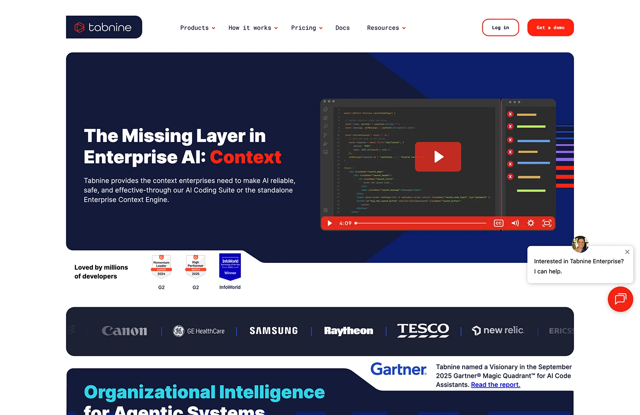Enter fullscreen video mode
The width and height of the screenshot is (640, 415).
547,223
